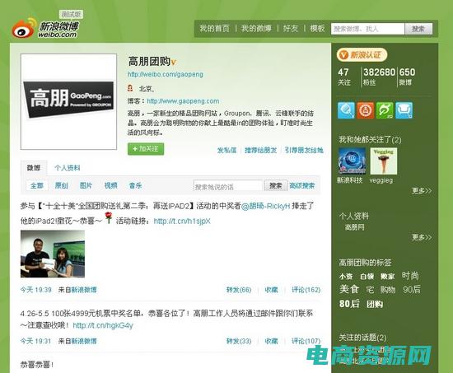Open 模板 in the top navigation
The width and height of the screenshot is (453, 373).
(317, 28)
